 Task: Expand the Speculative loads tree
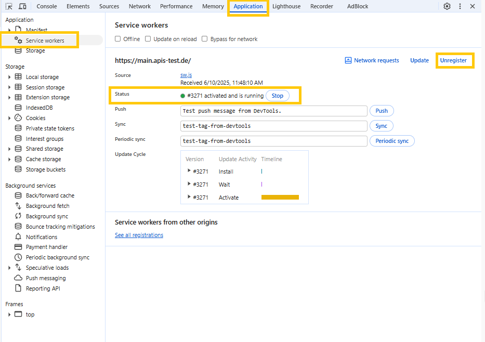tap(9, 268)
